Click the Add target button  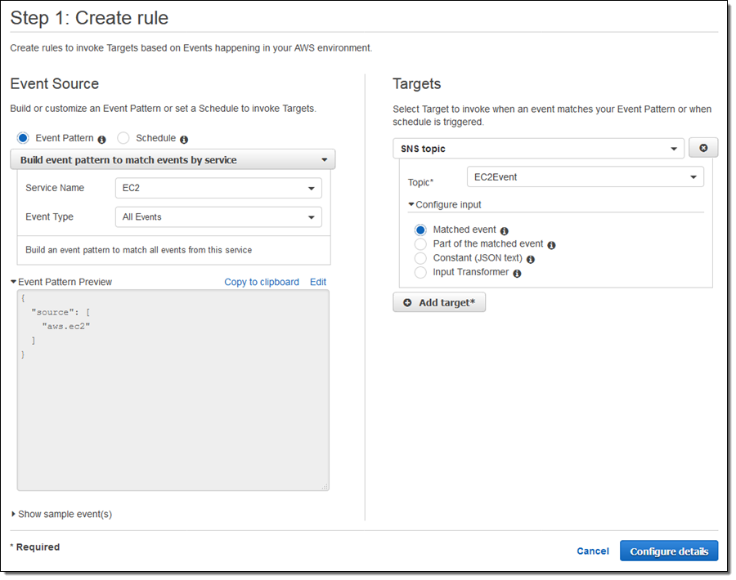(x=439, y=303)
